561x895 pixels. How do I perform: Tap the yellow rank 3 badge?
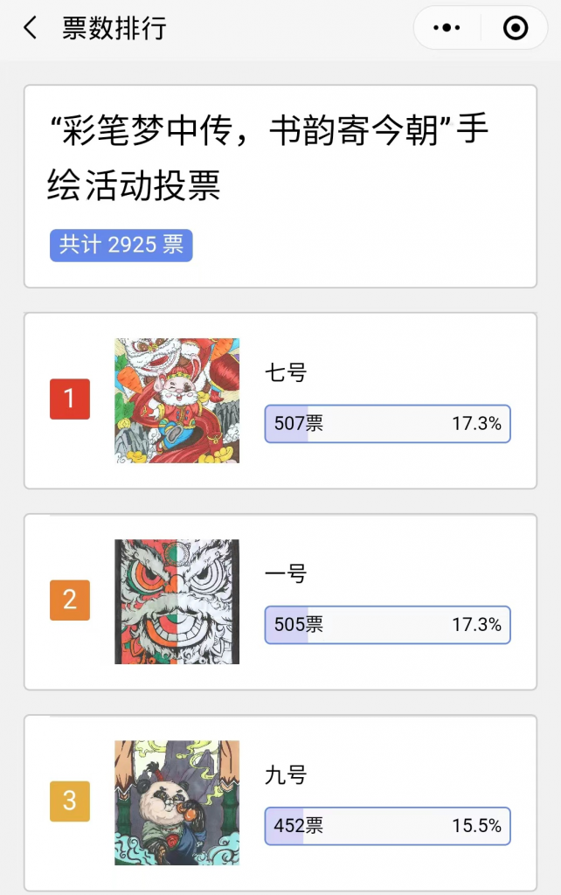click(70, 801)
